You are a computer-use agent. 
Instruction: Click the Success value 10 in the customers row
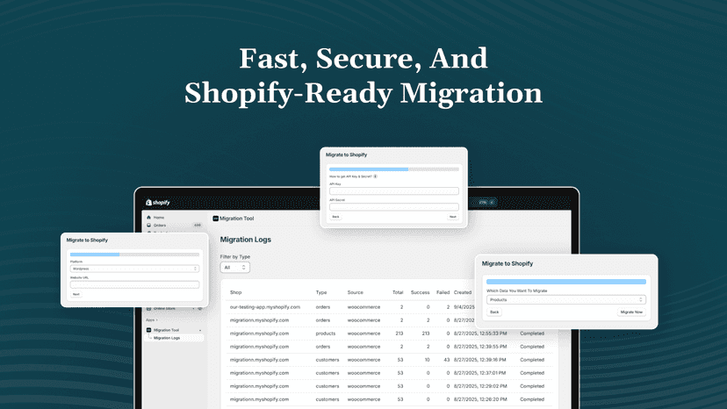[x=427, y=360]
